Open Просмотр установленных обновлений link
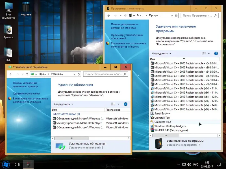Viewport: 226px width, 169px height. [127, 37]
